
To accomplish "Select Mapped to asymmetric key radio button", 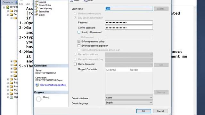I will 75,59.
